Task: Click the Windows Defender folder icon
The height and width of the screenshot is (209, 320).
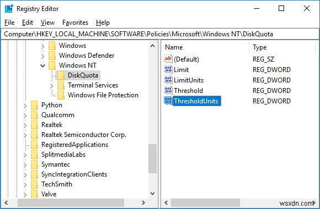Action: click(52, 56)
